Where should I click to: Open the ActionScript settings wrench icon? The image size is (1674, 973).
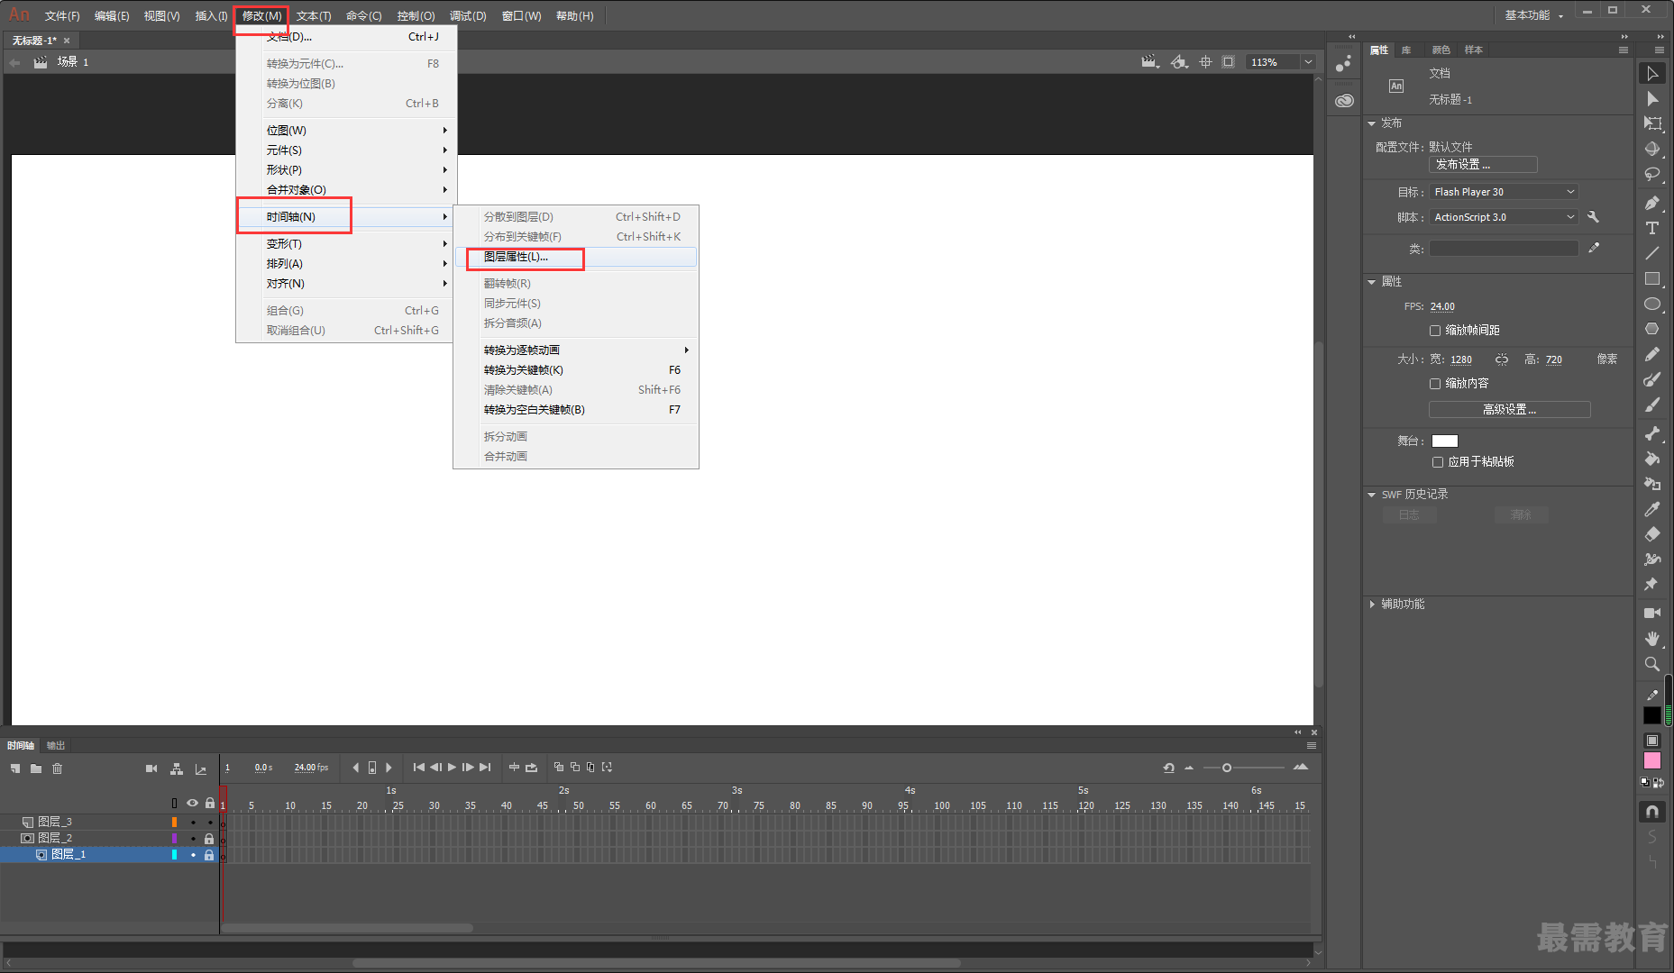[1593, 217]
